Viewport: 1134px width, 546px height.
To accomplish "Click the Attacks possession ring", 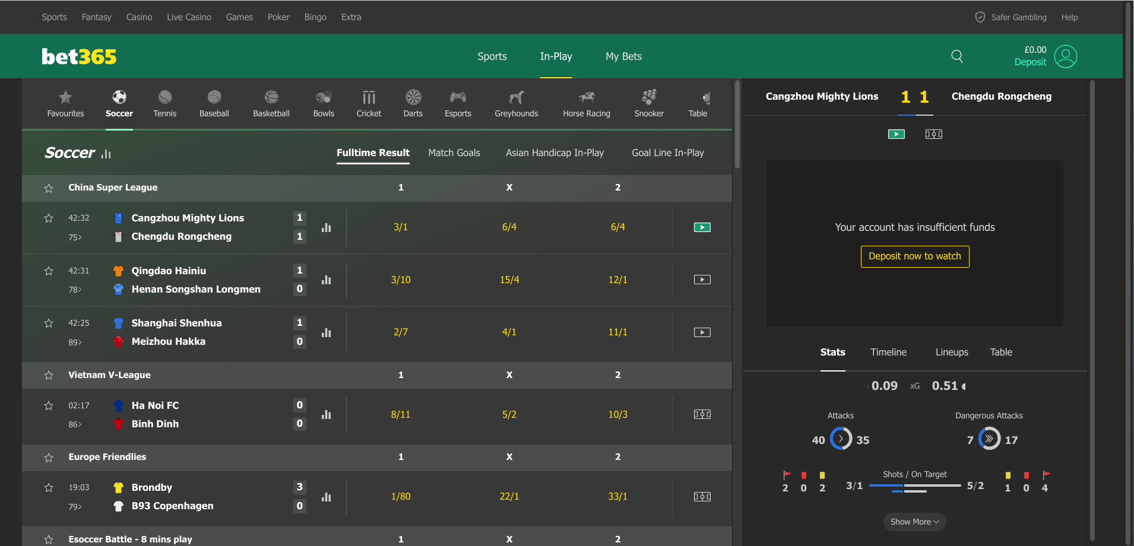I will (x=841, y=439).
